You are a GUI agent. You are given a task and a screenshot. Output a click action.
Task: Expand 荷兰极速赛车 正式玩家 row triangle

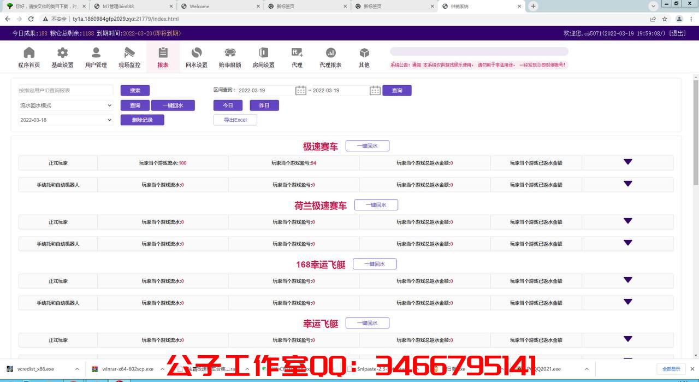[x=628, y=221]
